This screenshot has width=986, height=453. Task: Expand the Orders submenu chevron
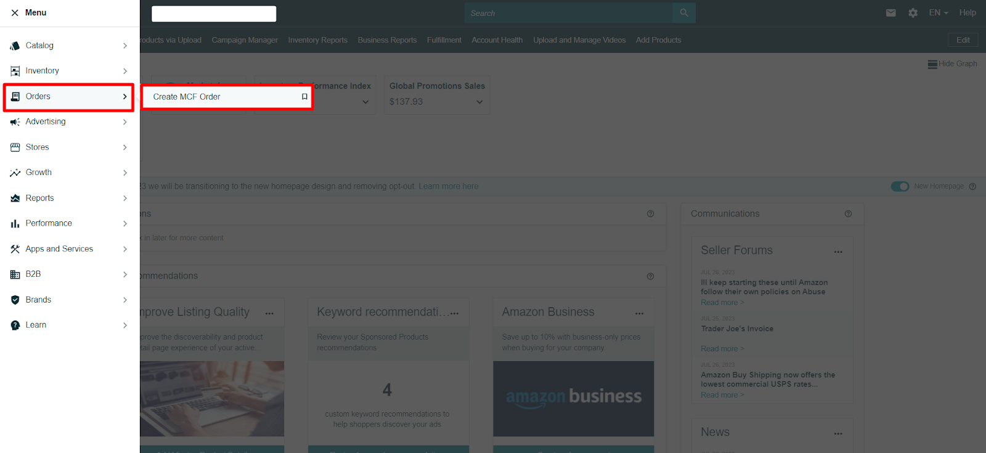point(125,97)
